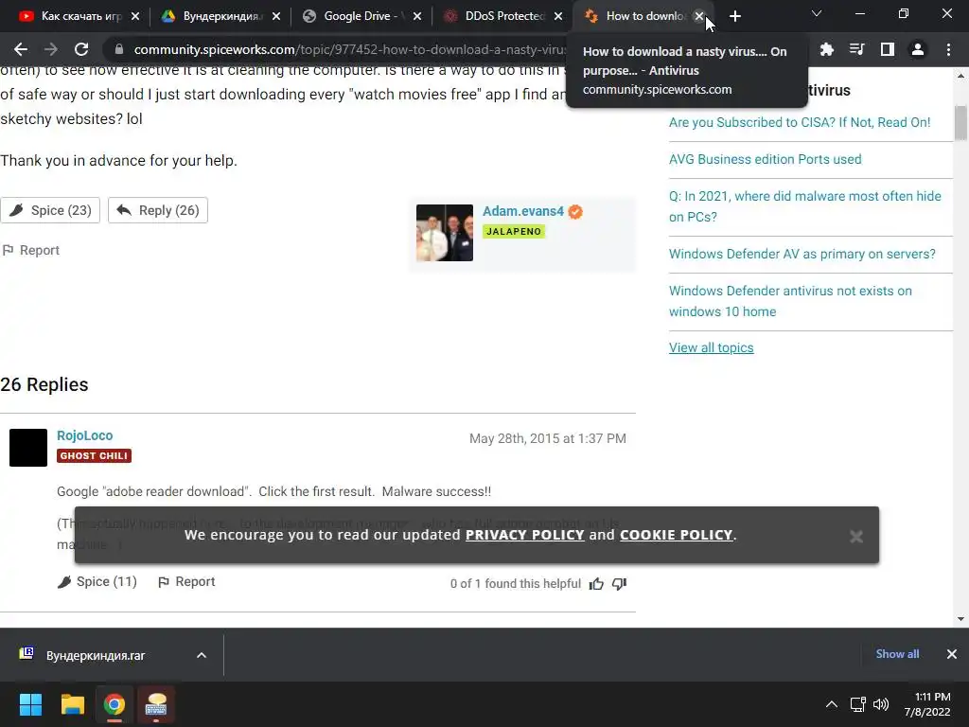The height and width of the screenshot is (727, 969).
Task: Open the Chrome three-dot menu
Action: (x=948, y=49)
